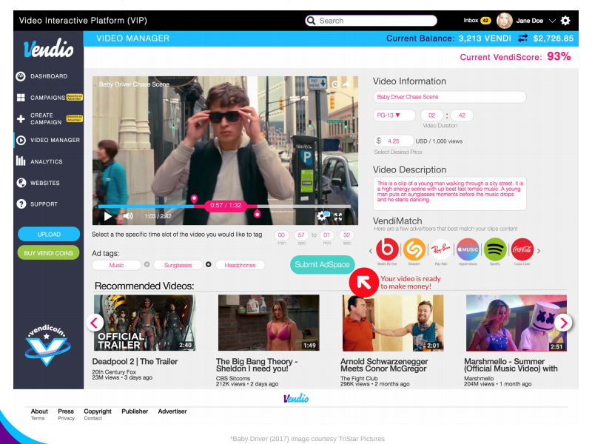Select the Shazam advertiser icon
The image size is (592, 444).
pyautogui.click(x=414, y=249)
